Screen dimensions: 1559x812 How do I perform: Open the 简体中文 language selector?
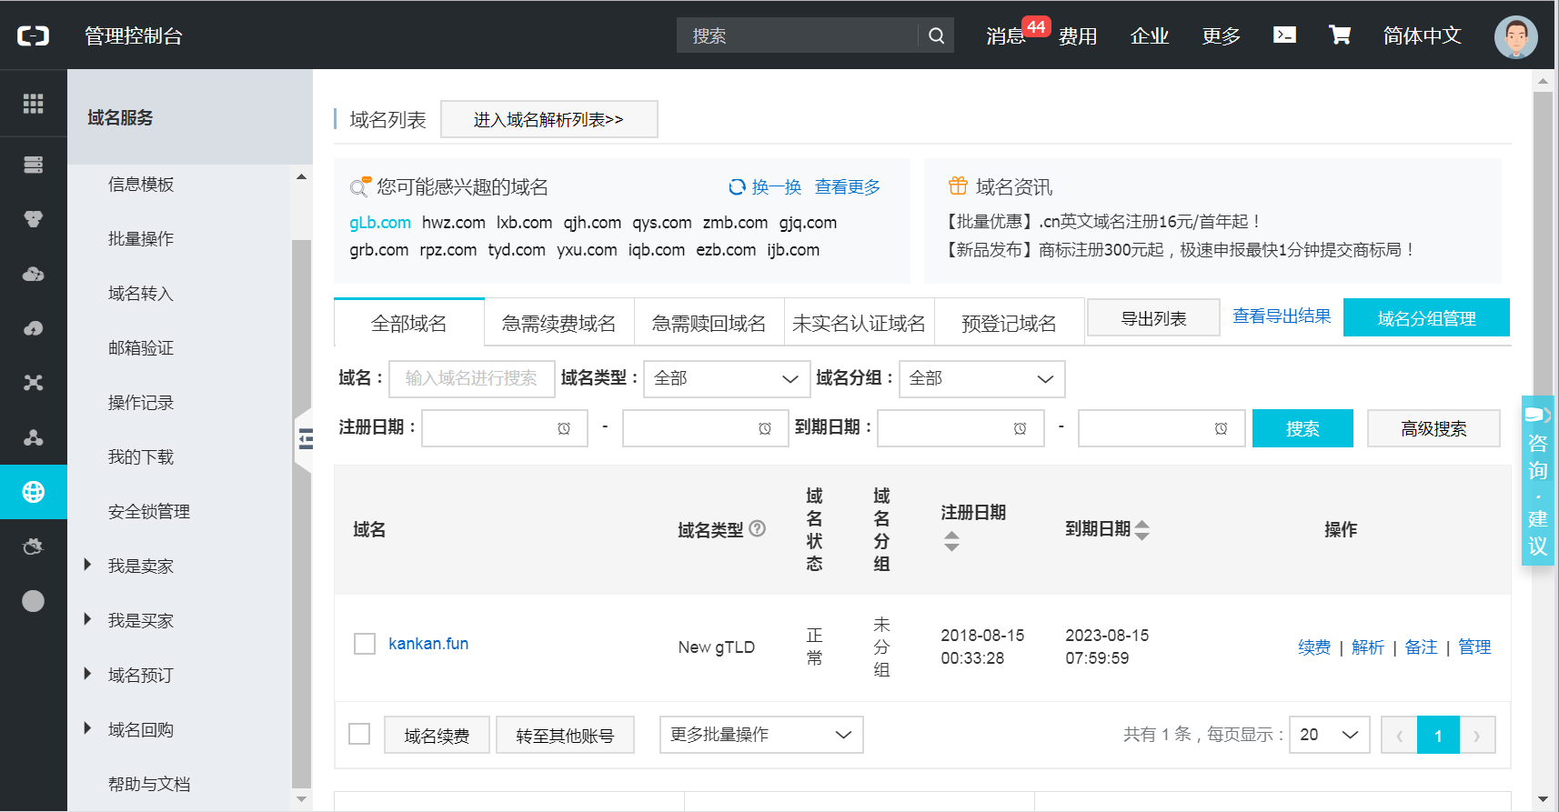coord(1422,35)
